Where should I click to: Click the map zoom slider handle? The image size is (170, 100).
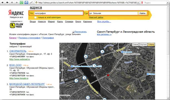62,70
